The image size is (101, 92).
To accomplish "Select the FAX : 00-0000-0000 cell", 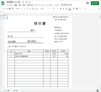I will coord(61,39).
